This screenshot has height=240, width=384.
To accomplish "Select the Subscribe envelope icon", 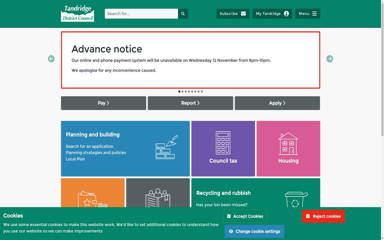I will 243,13.
